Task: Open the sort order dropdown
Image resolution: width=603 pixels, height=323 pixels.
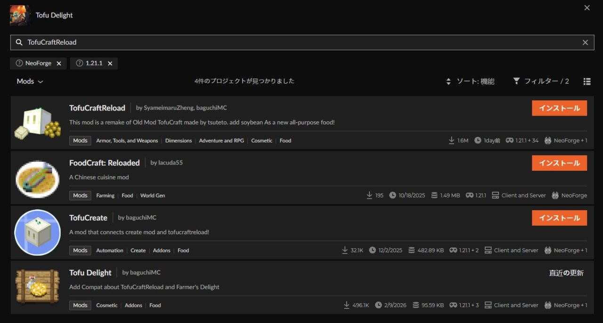Action: 470,81
